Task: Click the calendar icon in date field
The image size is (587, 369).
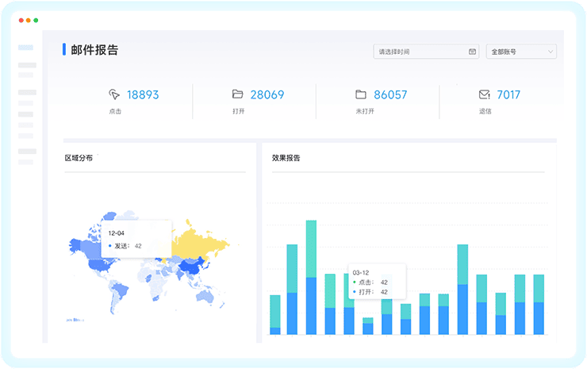Action: (472, 52)
